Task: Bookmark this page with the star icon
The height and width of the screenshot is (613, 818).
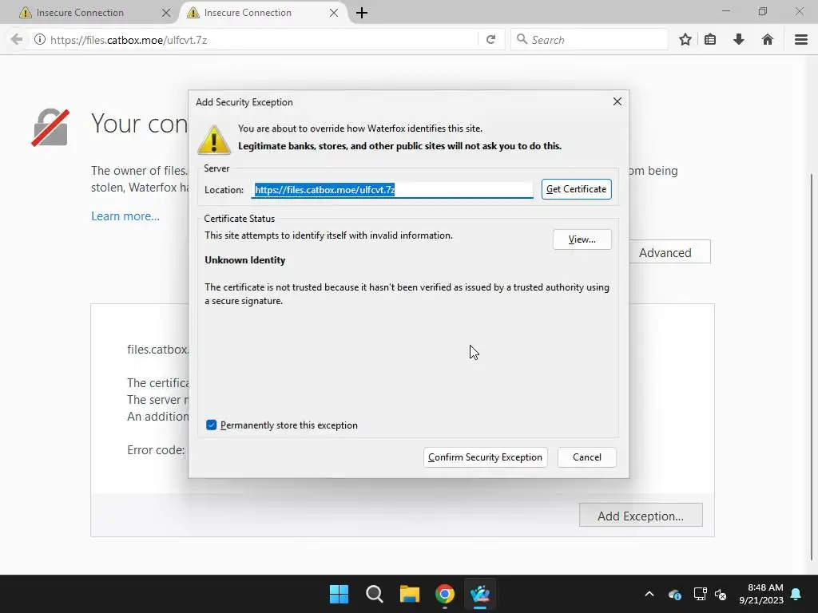Action: pyautogui.click(x=685, y=40)
